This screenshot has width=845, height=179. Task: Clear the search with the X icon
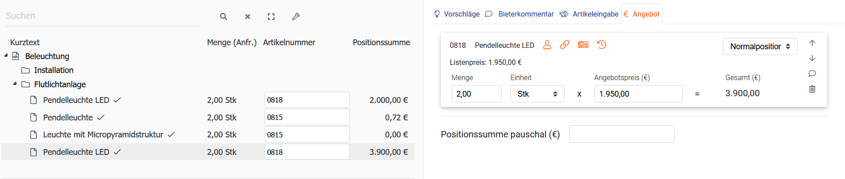click(248, 17)
